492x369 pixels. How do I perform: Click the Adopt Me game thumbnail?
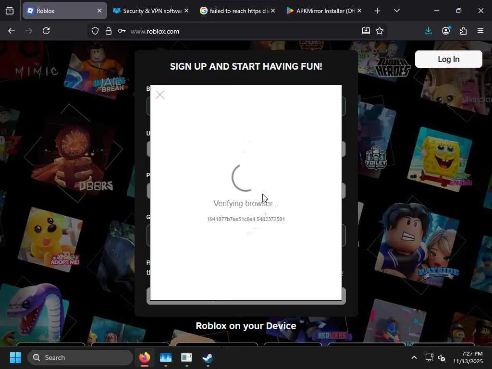click(x=50, y=239)
